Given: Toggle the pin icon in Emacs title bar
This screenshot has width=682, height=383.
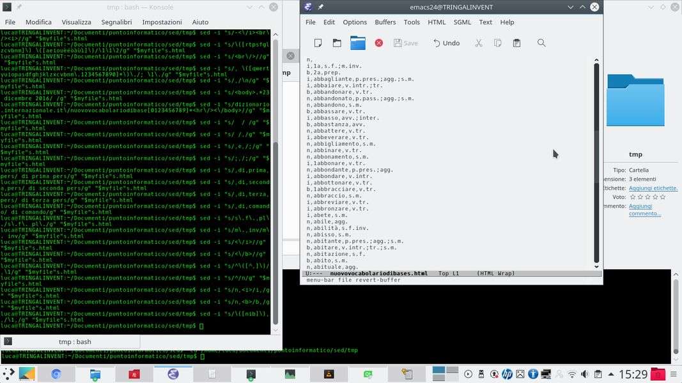Looking at the screenshot, I should [x=321, y=7].
